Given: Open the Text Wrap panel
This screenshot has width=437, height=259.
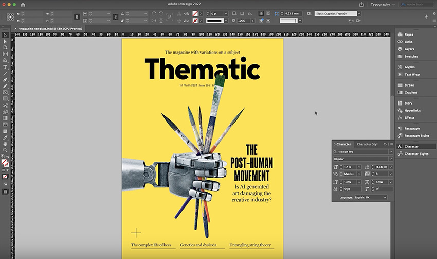Looking at the screenshot, I should click(x=412, y=74).
